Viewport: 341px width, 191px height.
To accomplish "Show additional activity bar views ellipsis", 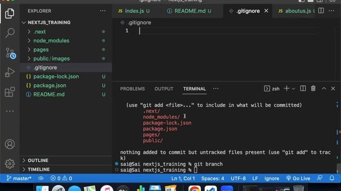I will click(x=10, y=111).
